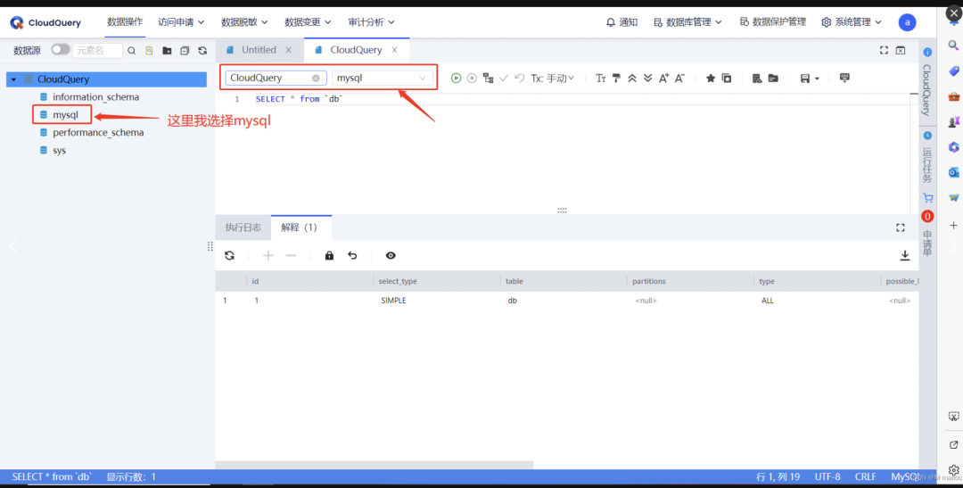Click the close-all-tabs icon in tab bar
963x488 pixels.
(901, 50)
